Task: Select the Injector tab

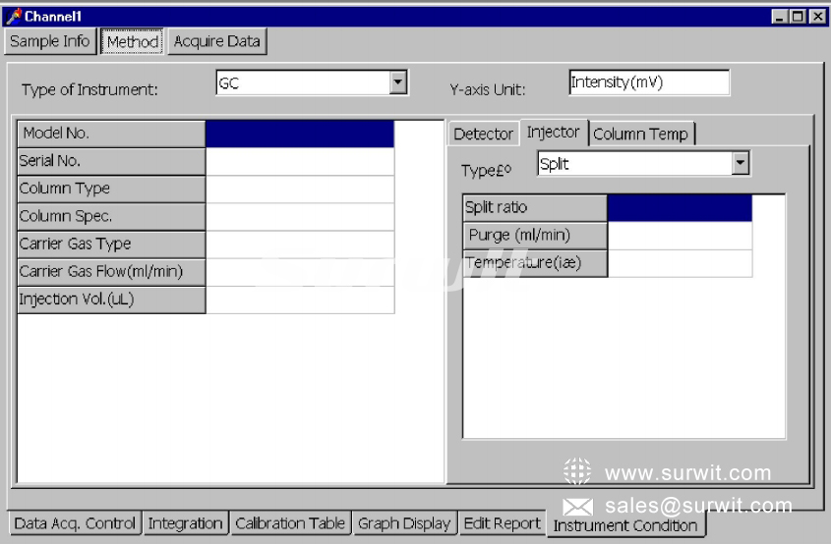Action: [553, 132]
